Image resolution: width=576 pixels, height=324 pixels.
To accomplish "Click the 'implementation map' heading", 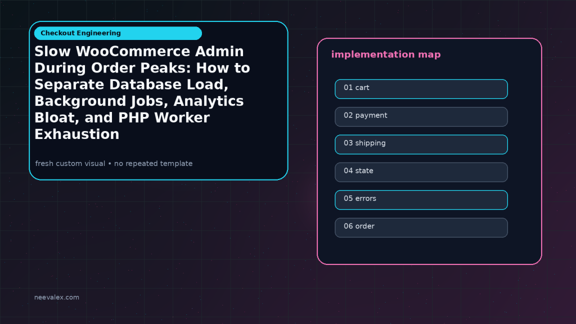I will [x=386, y=55].
